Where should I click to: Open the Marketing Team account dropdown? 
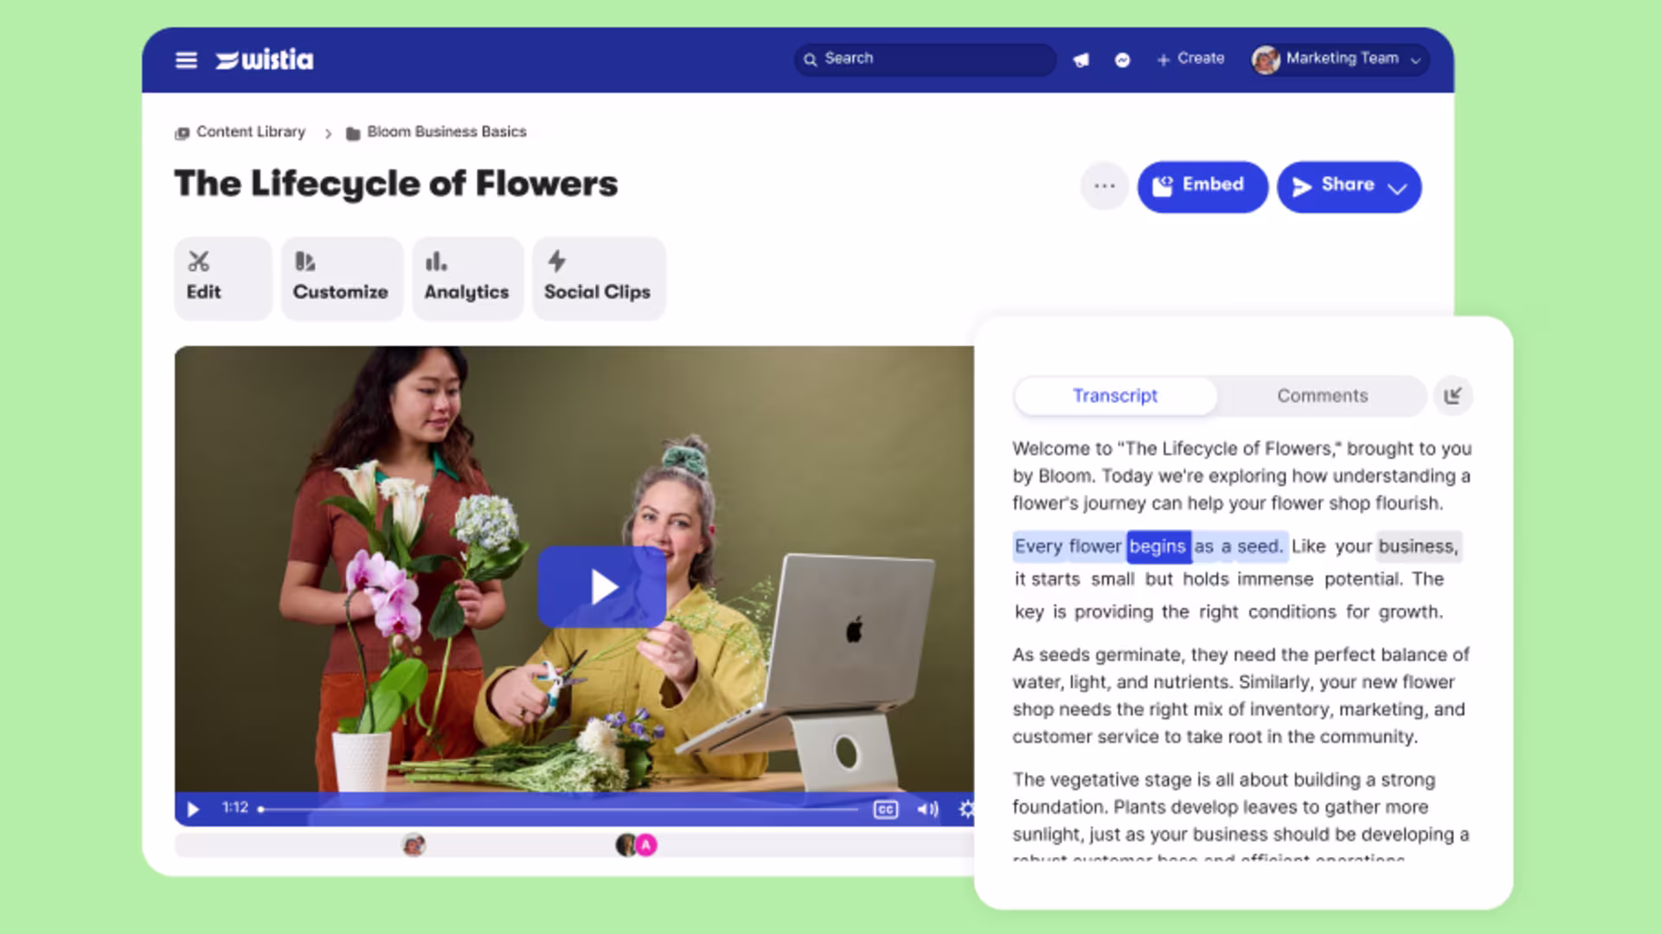pos(1339,59)
